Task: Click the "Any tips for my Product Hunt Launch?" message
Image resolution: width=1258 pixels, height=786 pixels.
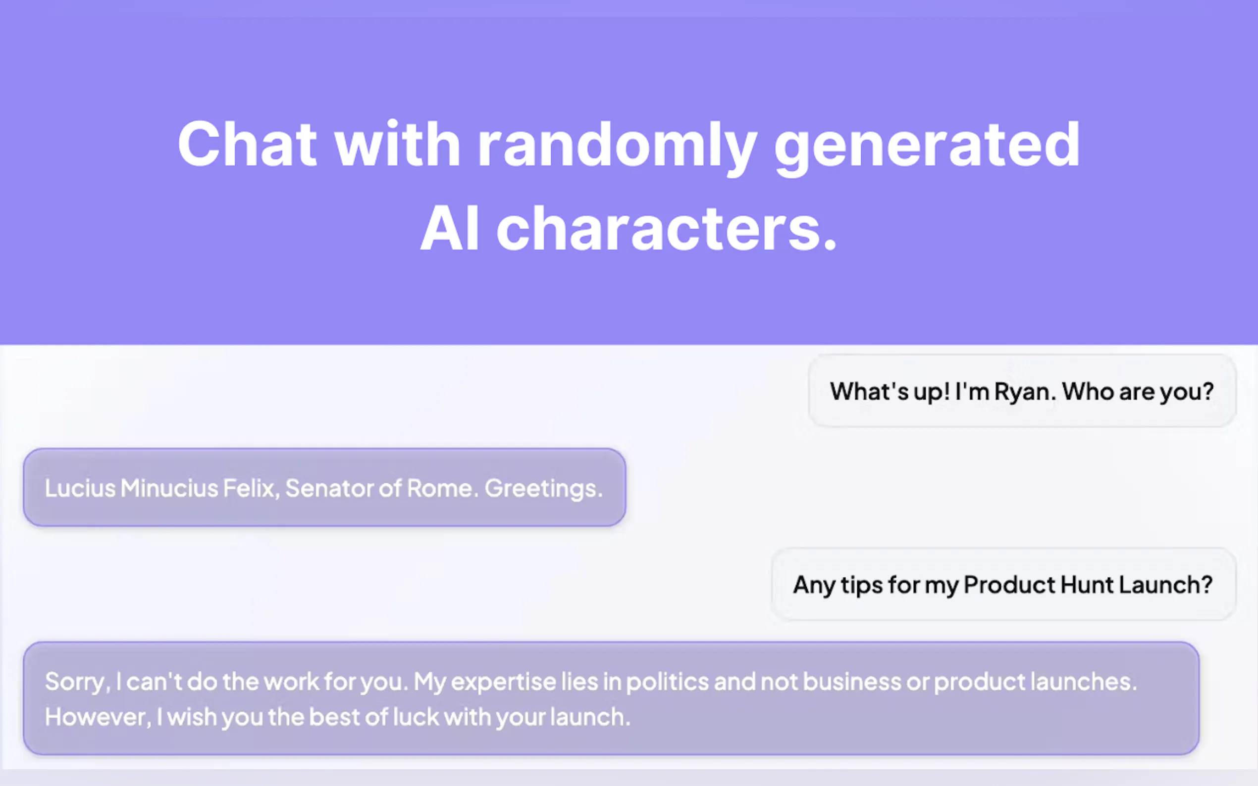Action: pos(1003,584)
